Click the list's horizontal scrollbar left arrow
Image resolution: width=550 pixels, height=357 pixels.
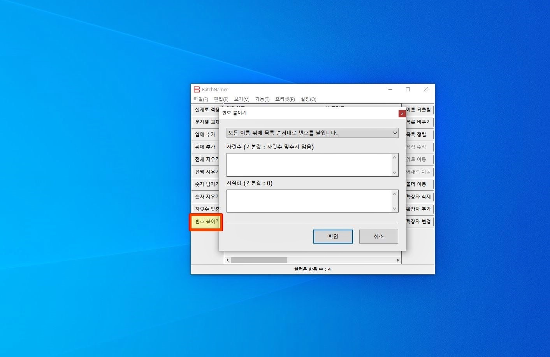[228, 260]
